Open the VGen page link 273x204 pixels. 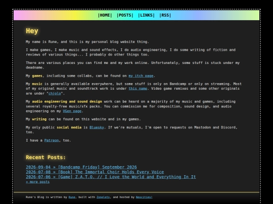[72, 111]
